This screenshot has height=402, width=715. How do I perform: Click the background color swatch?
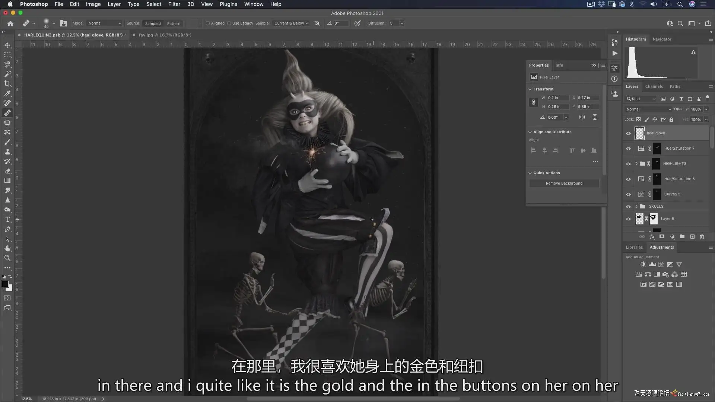click(10, 288)
